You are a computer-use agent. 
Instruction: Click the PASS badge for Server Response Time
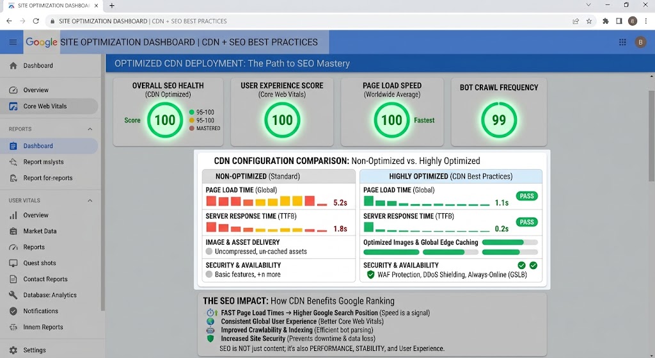point(527,222)
